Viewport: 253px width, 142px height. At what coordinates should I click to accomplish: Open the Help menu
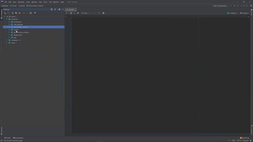62,2
